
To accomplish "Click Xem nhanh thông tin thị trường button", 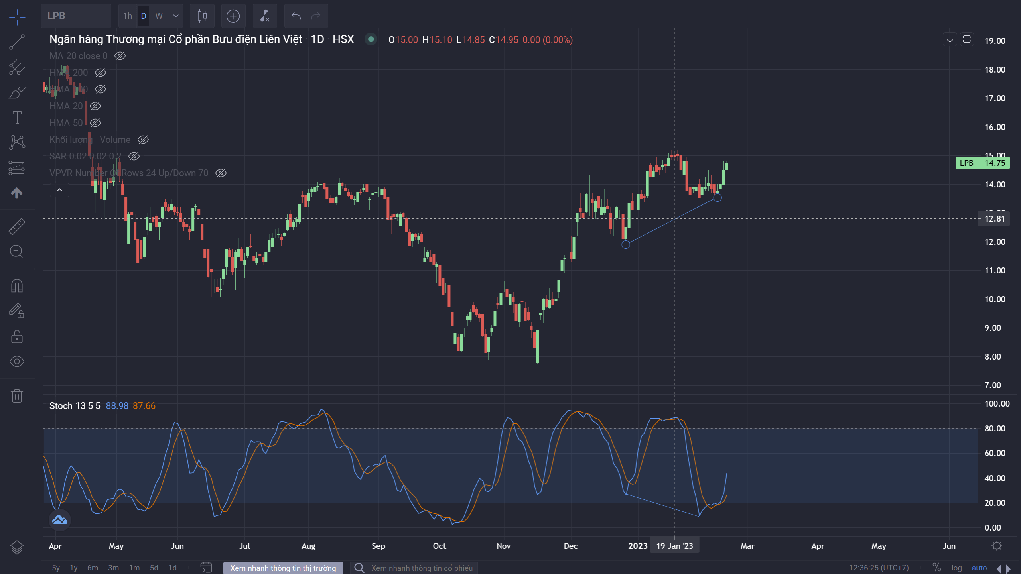I will (283, 568).
